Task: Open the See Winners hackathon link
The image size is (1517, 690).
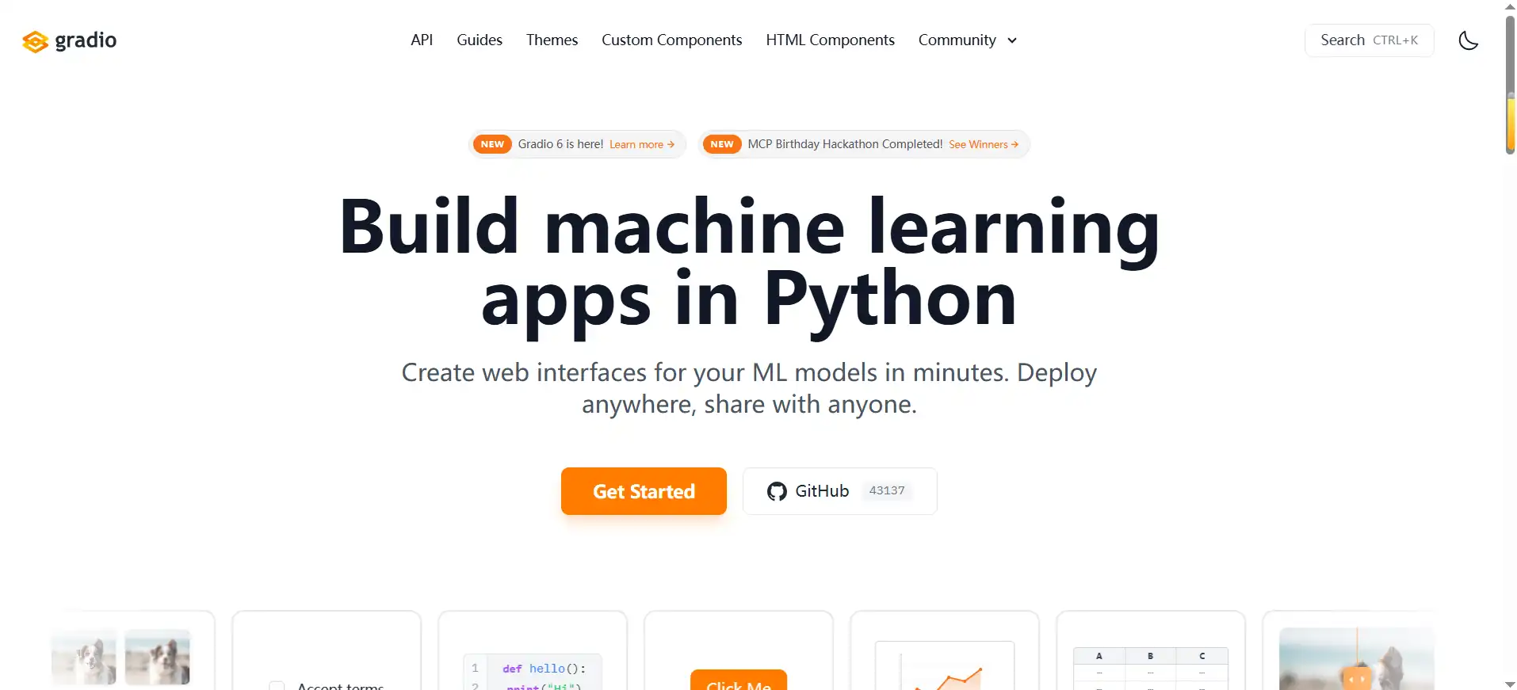Action: coord(984,144)
